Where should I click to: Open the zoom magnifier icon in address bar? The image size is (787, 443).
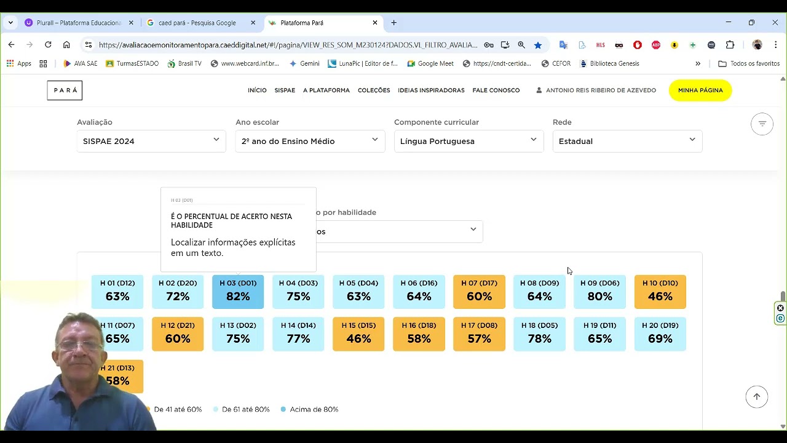(x=521, y=45)
